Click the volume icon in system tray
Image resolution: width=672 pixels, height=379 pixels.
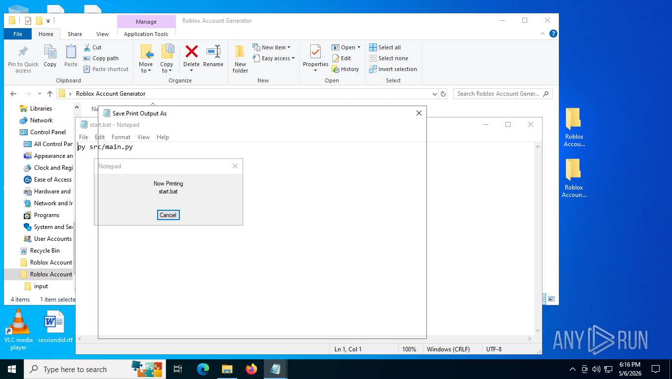(x=596, y=369)
